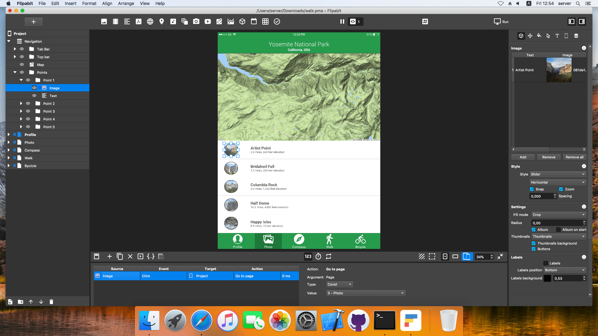Select the move arrows inspector tab

(x=530, y=36)
